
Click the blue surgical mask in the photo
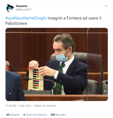click(62, 57)
